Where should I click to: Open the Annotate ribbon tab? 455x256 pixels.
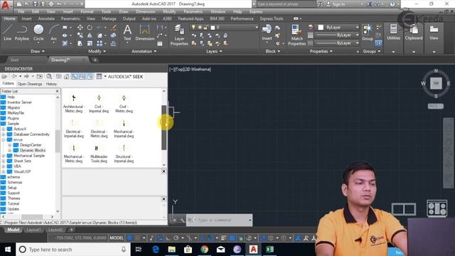[46, 18]
